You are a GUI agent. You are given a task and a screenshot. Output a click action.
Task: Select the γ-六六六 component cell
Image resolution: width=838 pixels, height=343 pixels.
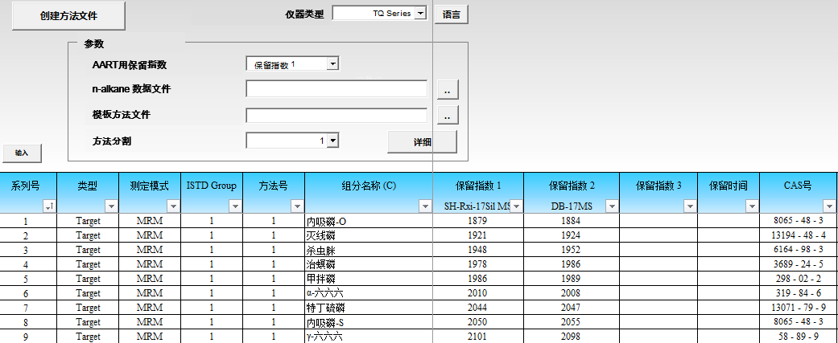(x=369, y=337)
